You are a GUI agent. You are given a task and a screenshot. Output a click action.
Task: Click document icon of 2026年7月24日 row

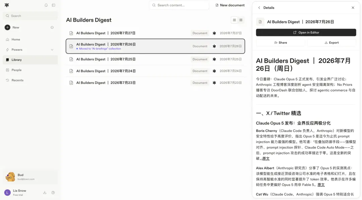pyautogui.click(x=71, y=71)
